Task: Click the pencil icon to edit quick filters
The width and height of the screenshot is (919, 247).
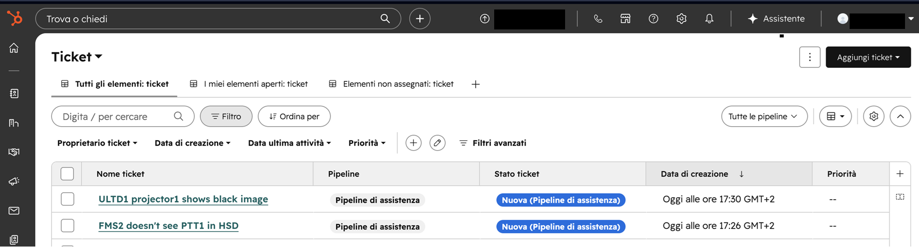Action: coord(437,143)
